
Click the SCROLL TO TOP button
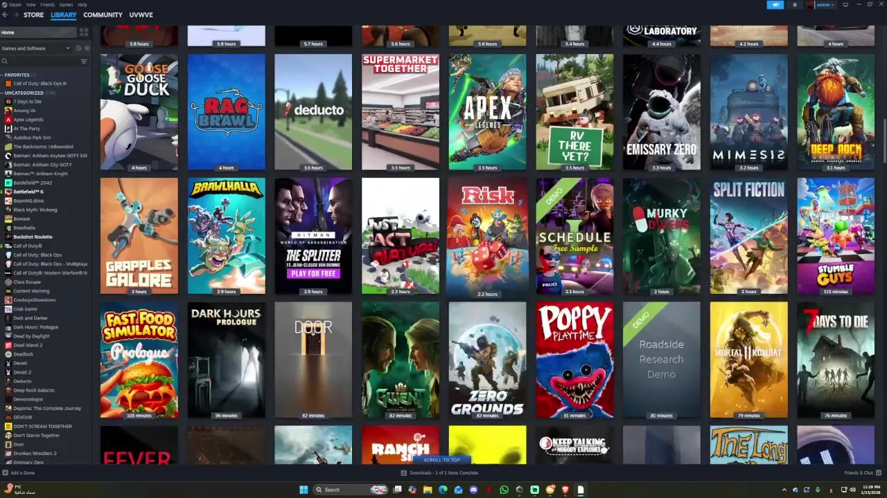click(x=441, y=460)
